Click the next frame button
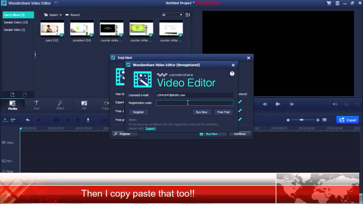 [x=292, y=104]
